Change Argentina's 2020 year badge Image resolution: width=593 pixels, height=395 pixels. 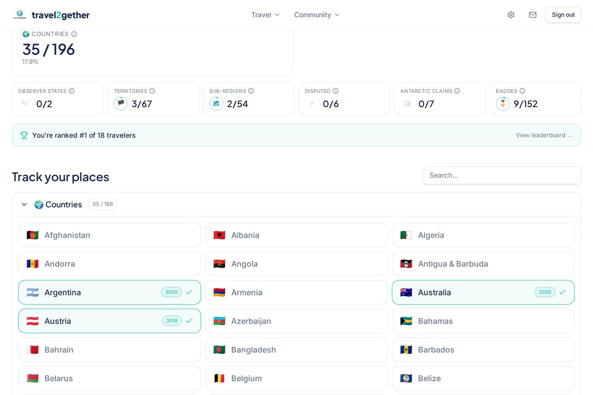tap(171, 292)
